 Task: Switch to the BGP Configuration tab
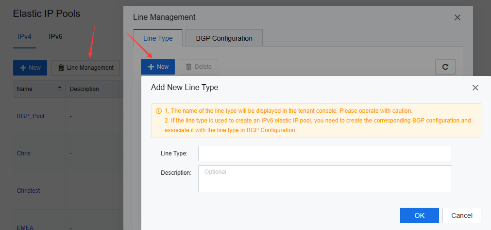(x=224, y=38)
